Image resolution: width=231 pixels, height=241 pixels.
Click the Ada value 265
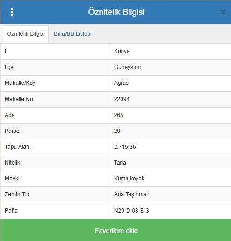(x=118, y=115)
